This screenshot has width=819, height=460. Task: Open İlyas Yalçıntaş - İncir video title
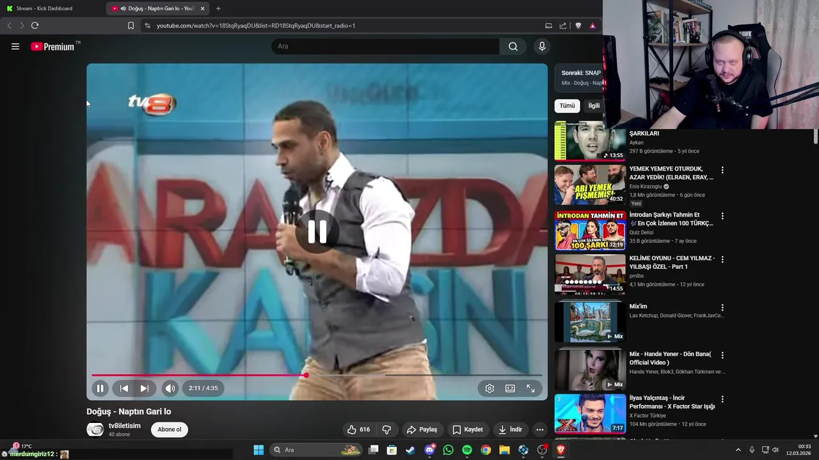(672, 402)
